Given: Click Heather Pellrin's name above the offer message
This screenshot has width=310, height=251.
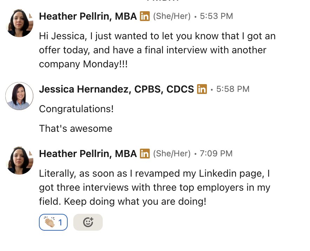Looking at the screenshot, I should tap(88, 16).
